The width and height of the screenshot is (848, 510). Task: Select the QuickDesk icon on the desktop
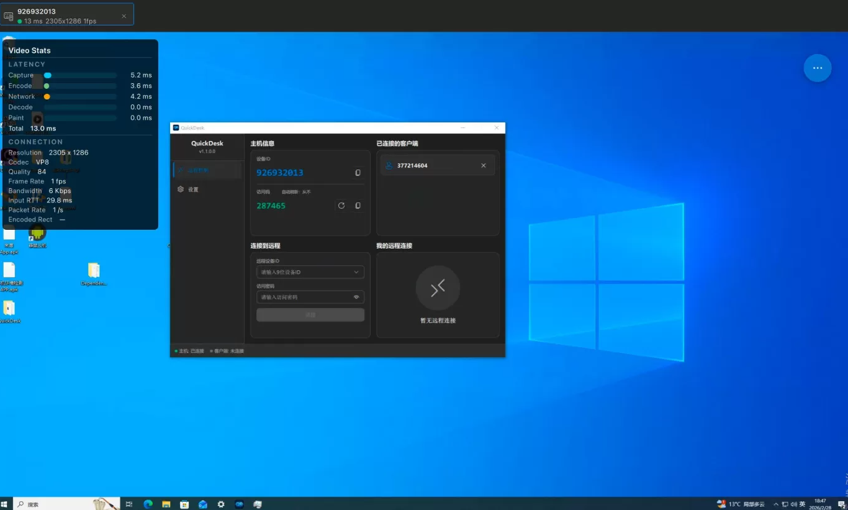[x=9, y=312]
